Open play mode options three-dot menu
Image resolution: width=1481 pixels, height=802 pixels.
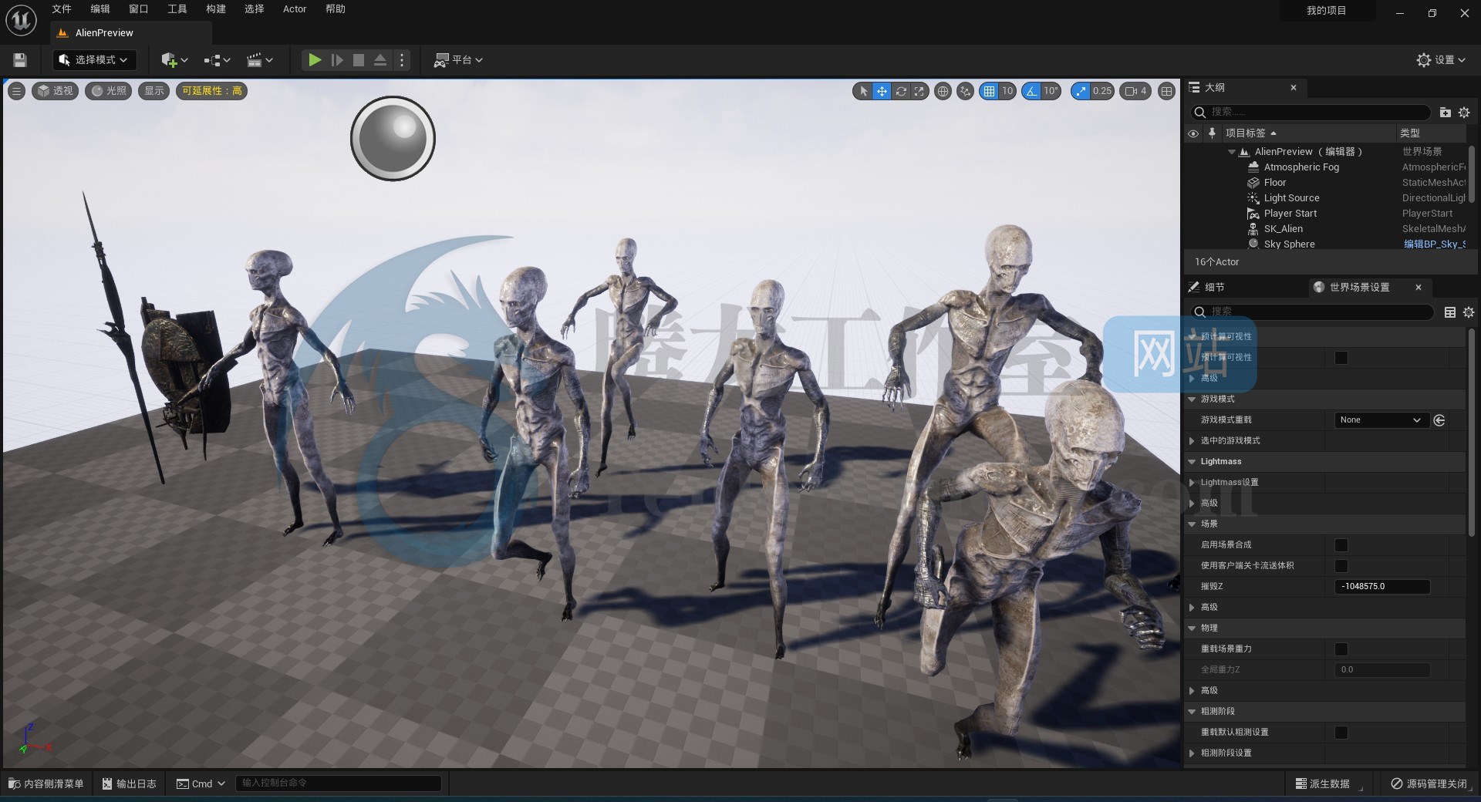coord(402,60)
